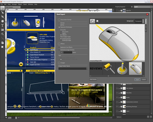Click the Options button below Layers
Image resolution: width=153 pixels, height=122 pixels.
[x=119, y=117]
